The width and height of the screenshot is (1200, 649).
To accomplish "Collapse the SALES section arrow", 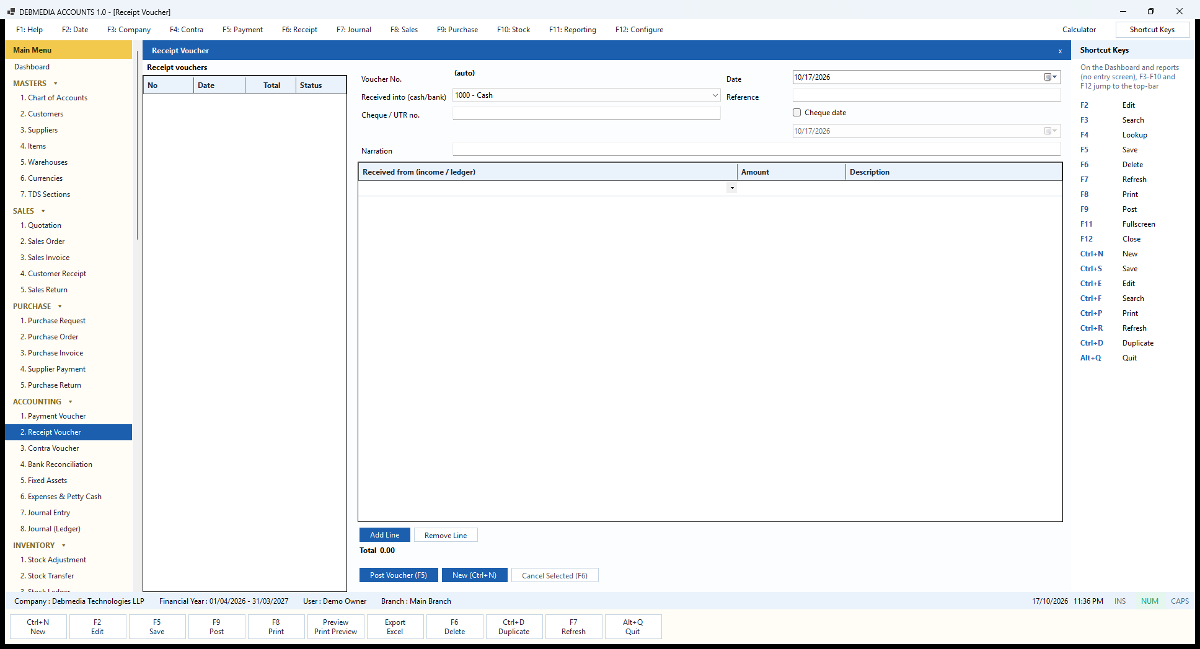I will coord(43,211).
